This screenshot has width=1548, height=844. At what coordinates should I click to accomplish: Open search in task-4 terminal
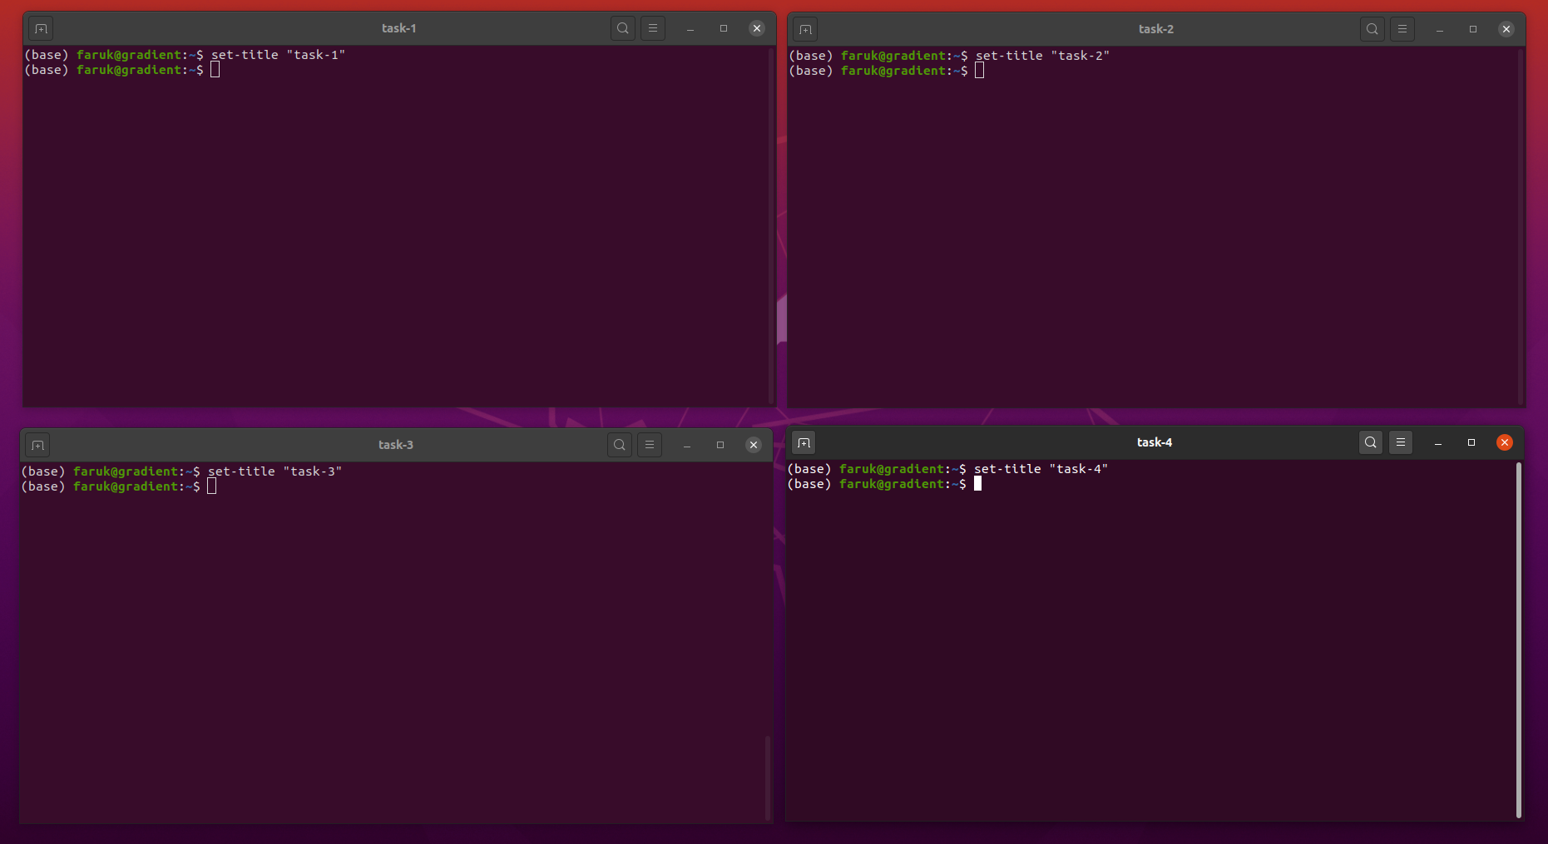(x=1370, y=442)
